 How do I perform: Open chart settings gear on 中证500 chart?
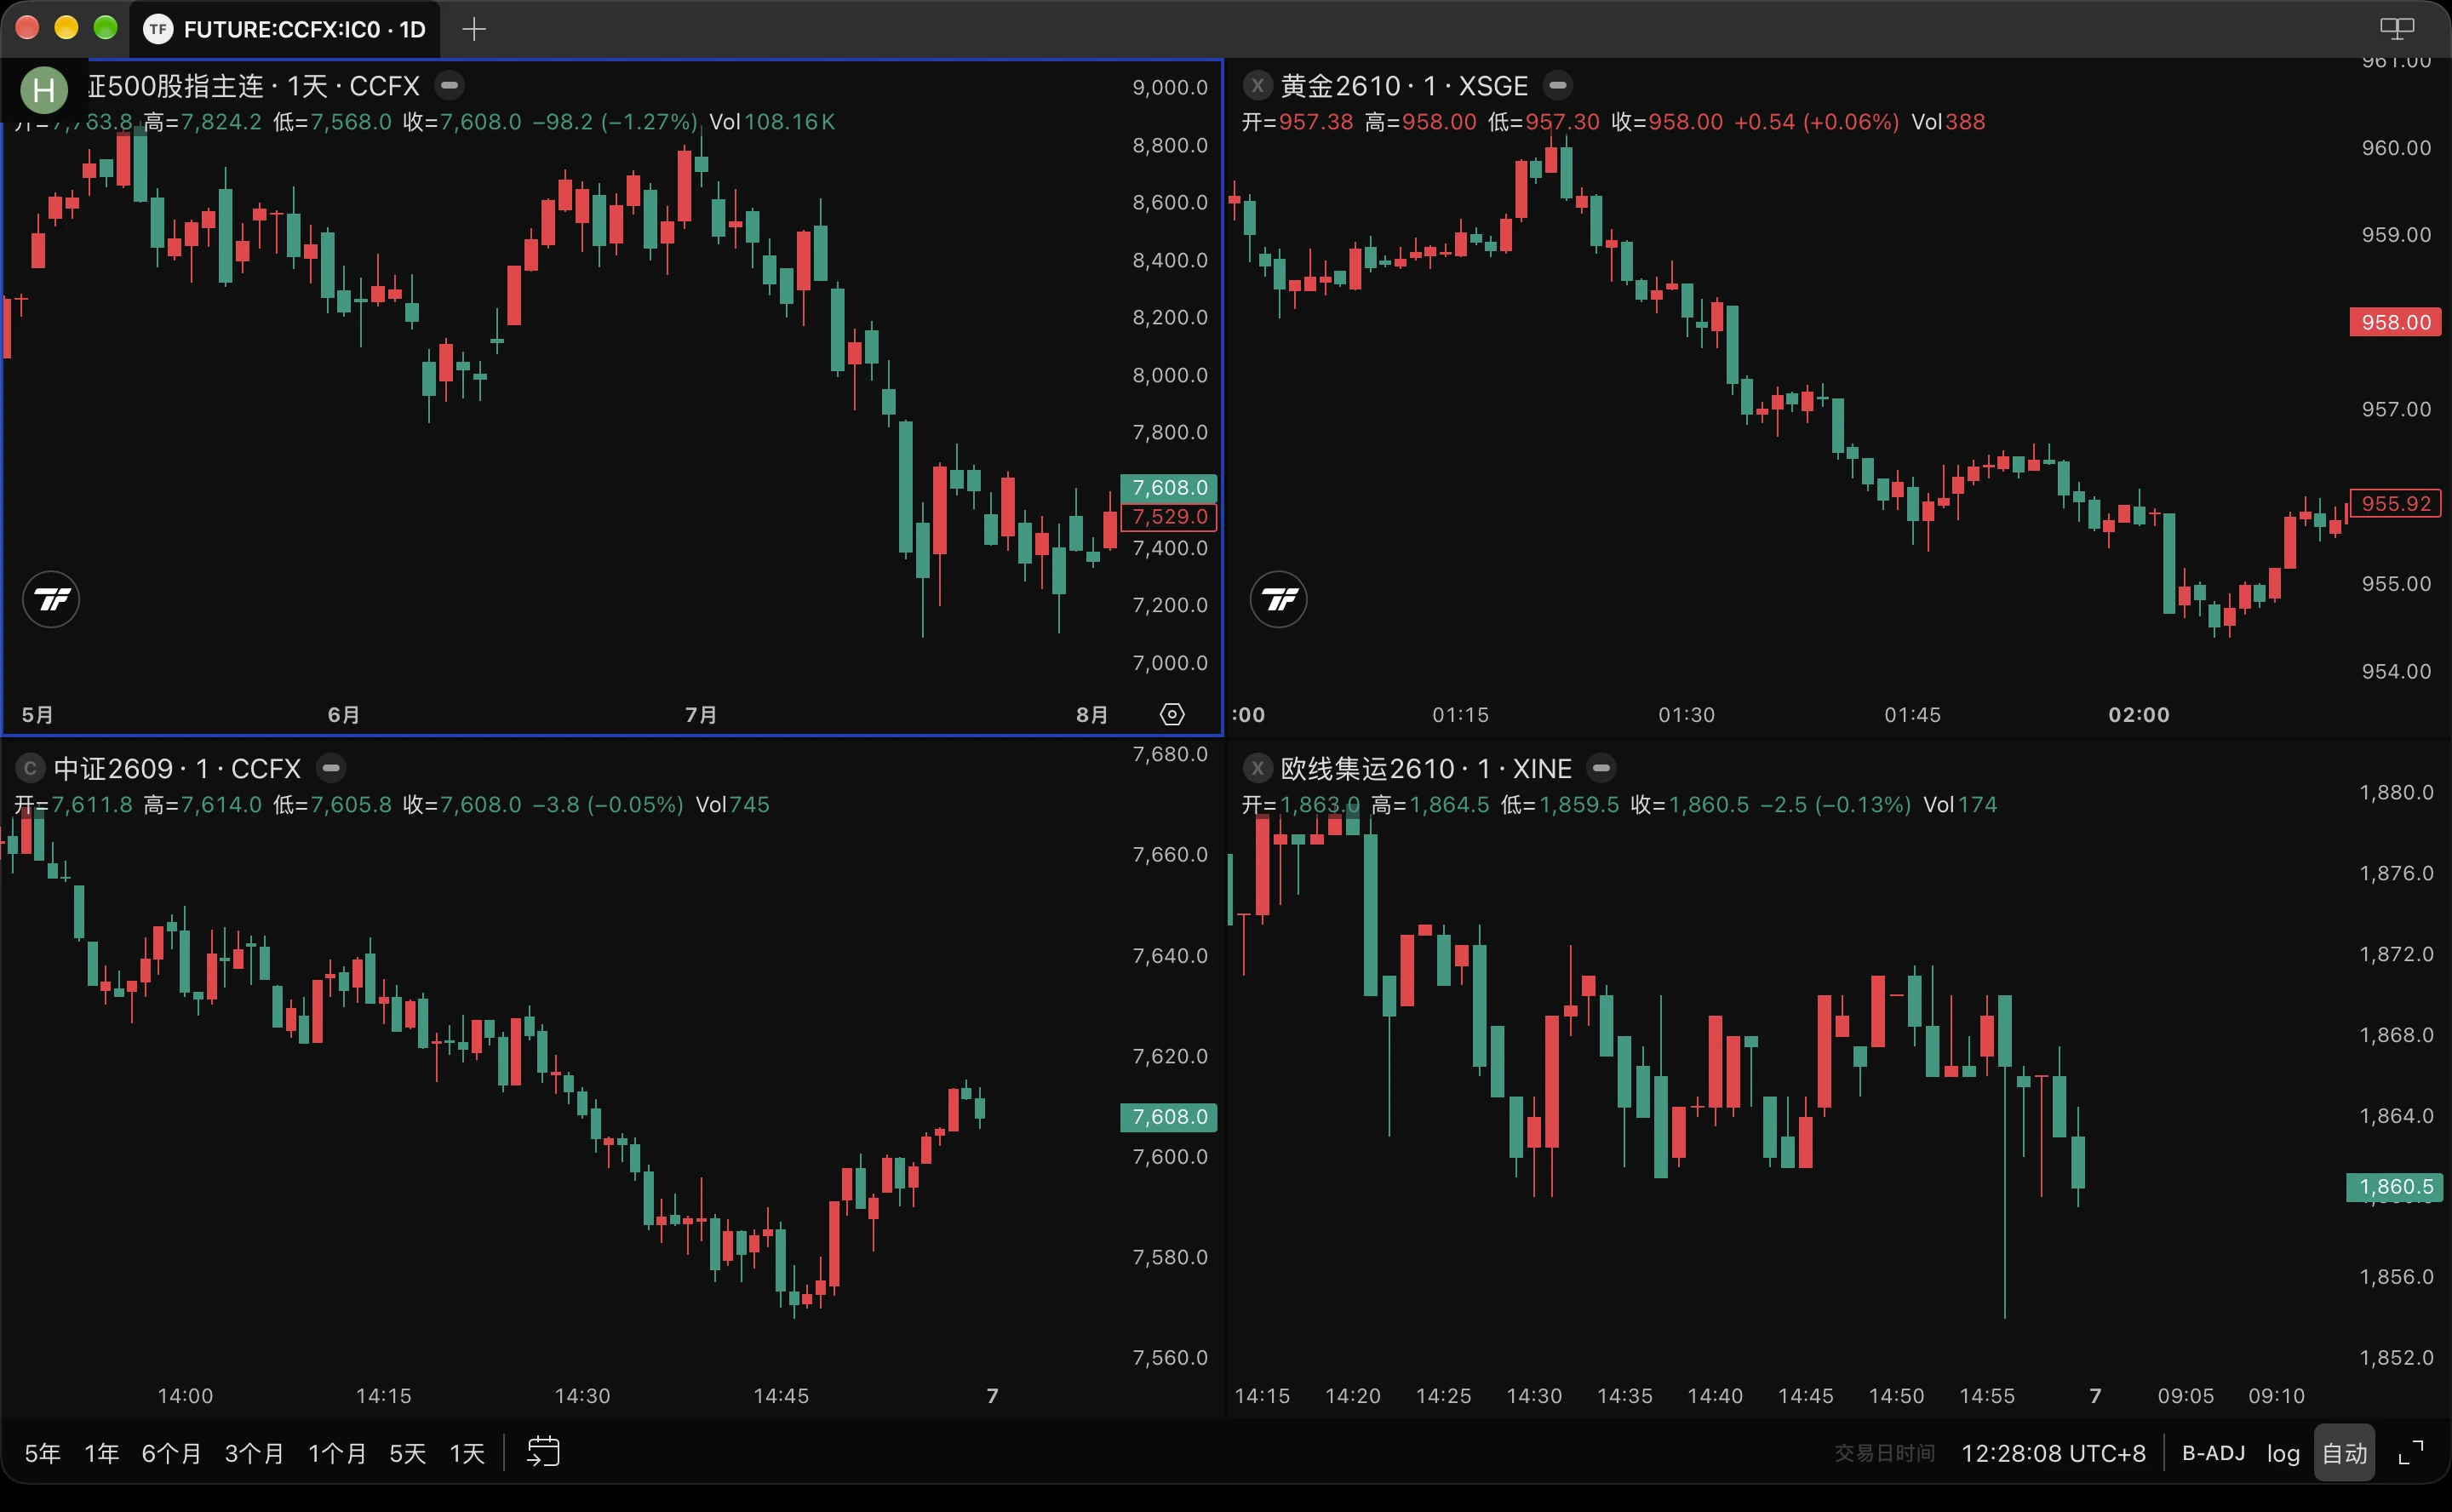click(1172, 714)
